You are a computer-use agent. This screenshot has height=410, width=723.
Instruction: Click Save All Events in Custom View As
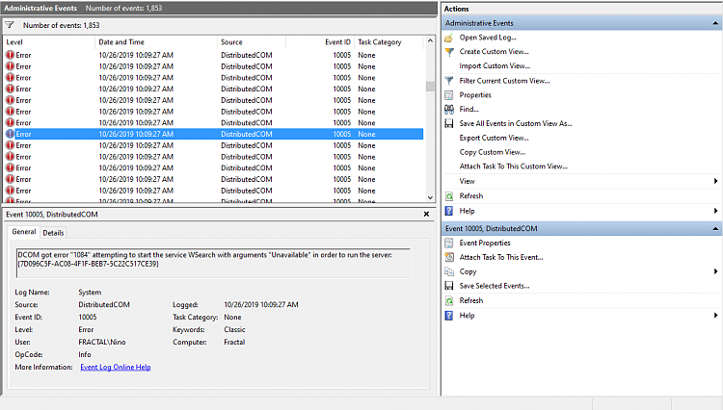pyautogui.click(x=516, y=123)
